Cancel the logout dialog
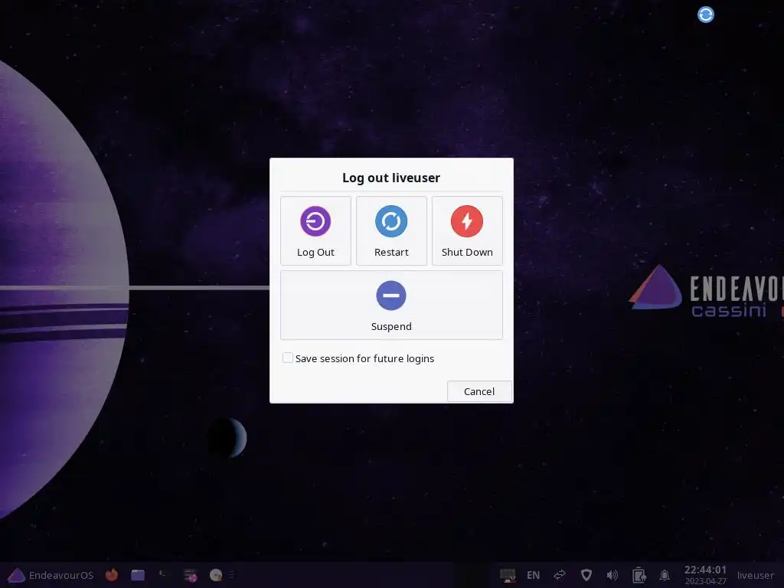The width and height of the screenshot is (784, 588). [479, 391]
